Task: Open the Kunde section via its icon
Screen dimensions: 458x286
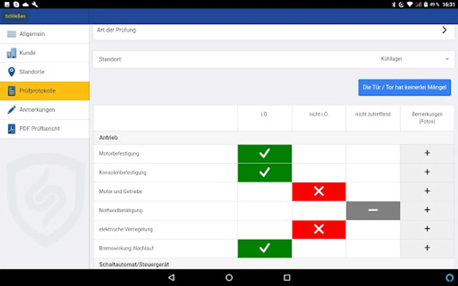Action: point(11,53)
